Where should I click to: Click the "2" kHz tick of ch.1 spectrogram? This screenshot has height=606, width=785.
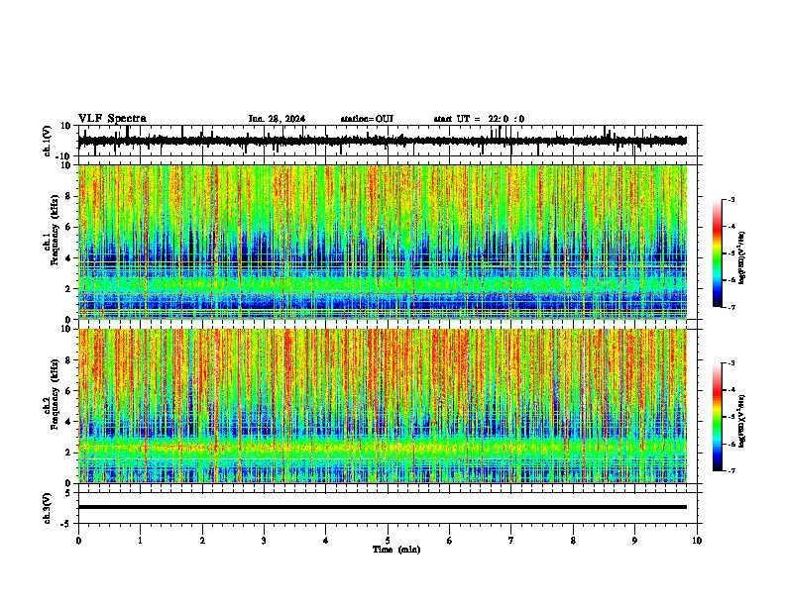68,289
